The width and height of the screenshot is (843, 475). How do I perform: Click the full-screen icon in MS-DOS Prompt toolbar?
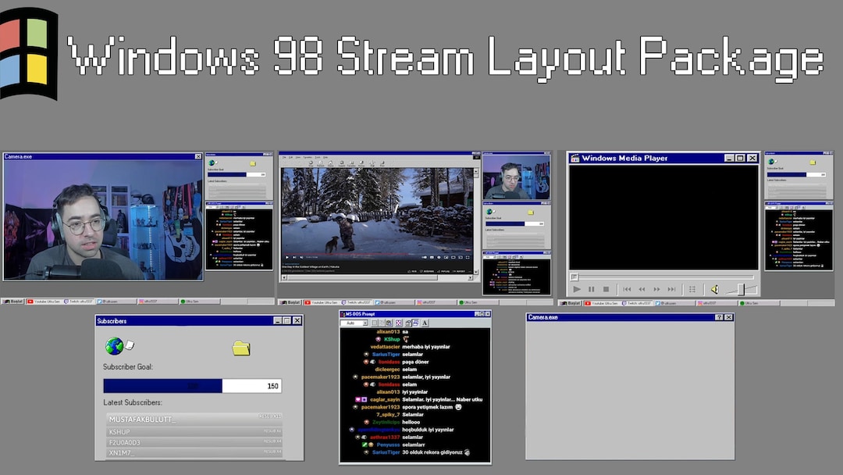[x=398, y=323]
